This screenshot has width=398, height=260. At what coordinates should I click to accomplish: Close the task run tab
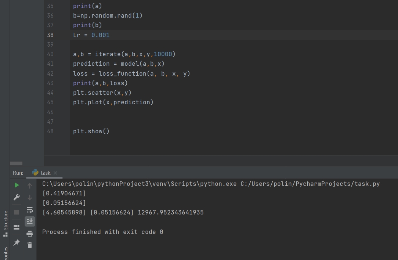click(55, 173)
